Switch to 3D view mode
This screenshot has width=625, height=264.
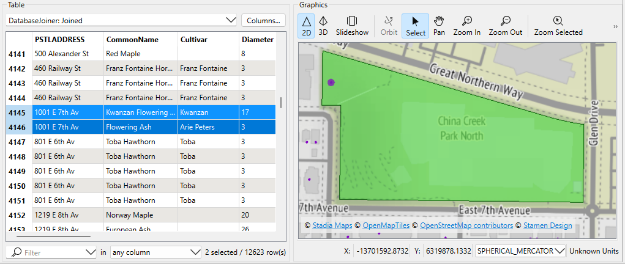(323, 26)
